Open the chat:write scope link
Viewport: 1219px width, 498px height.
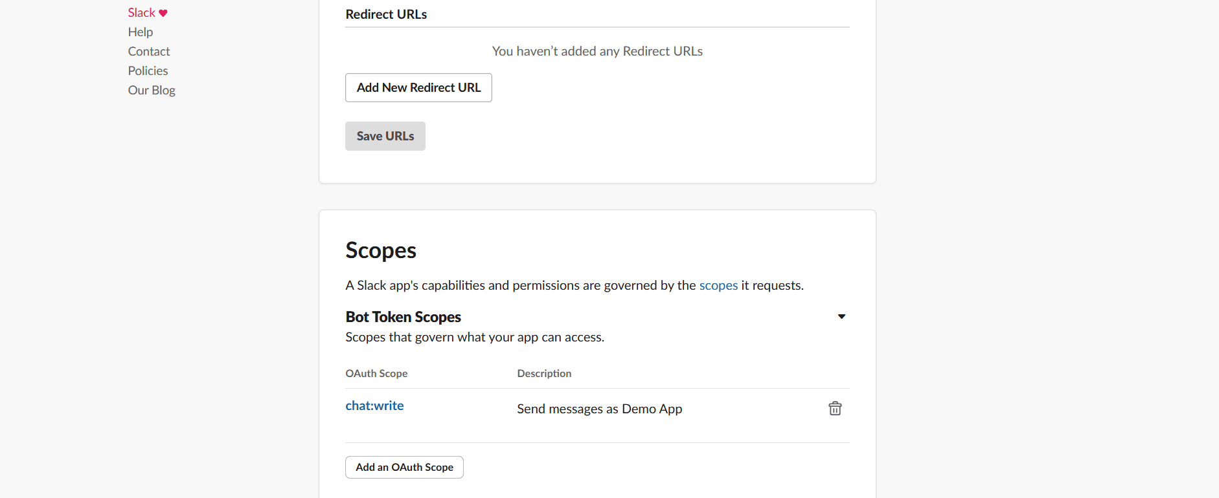click(374, 406)
